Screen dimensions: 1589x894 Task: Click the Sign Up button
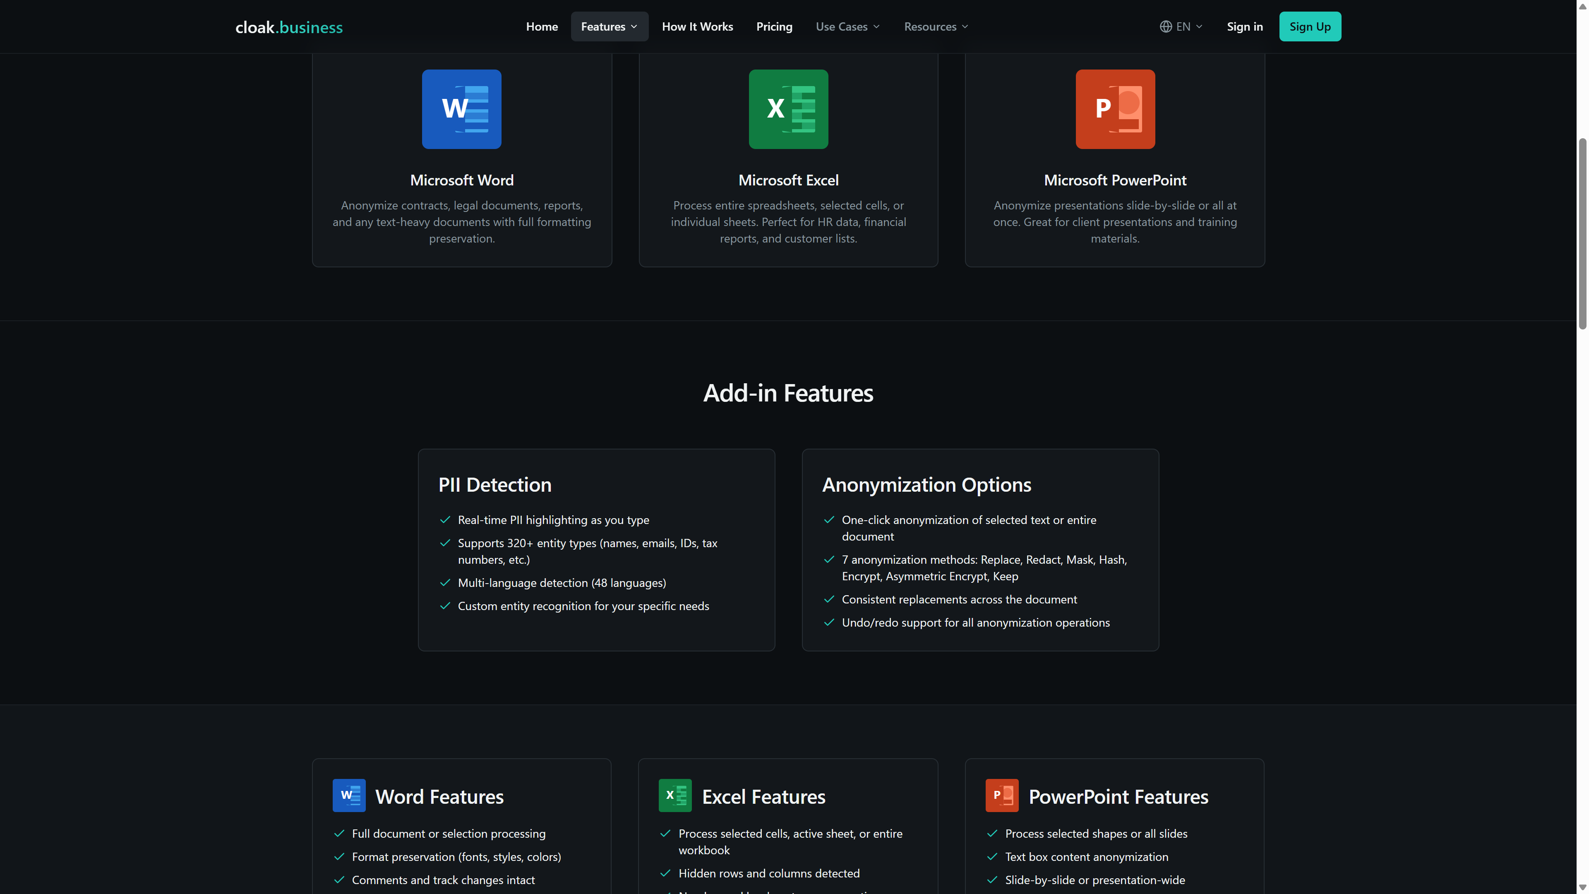tap(1310, 26)
